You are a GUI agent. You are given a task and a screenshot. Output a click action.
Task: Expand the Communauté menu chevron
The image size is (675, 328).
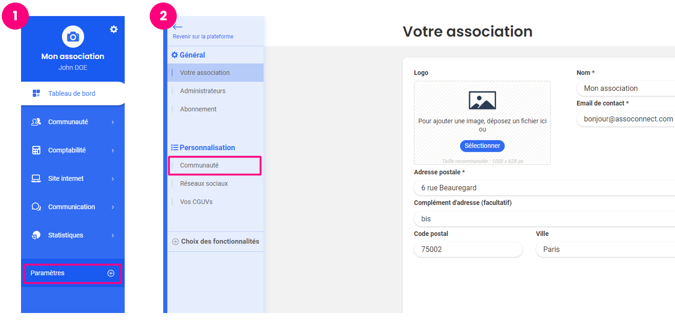coord(113,122)
